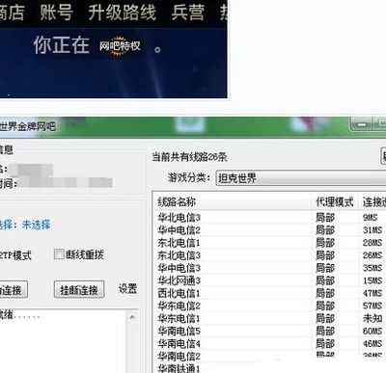The width and height of the screenshot is (386, 373).
Task: Minimize the 金牌网吧 window
Action: pyautogui.click(x=362, y=124)
